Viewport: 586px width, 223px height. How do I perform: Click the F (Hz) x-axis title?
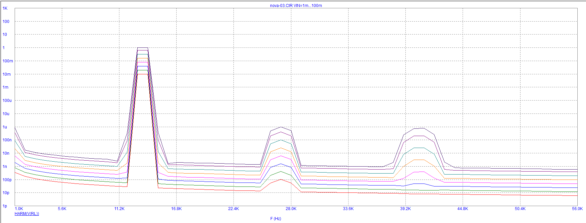pyautogui.click(x=276, y=218)
